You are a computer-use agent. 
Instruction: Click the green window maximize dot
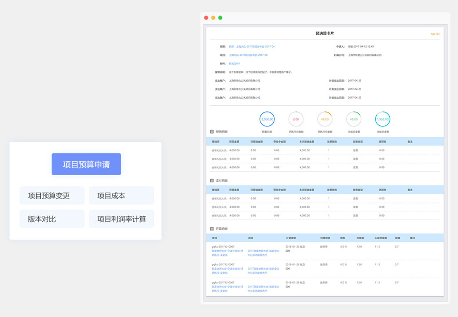[x=220, y=18]
